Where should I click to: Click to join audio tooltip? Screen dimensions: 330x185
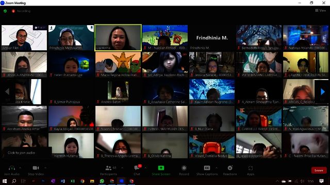pyautogui.click(x=22, y=153)
